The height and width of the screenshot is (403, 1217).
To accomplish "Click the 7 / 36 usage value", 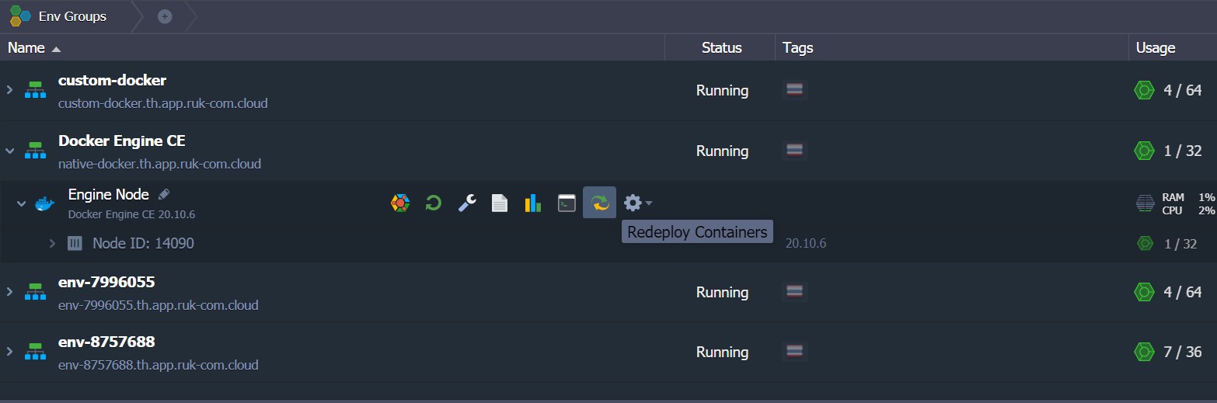I will (1183, 352).
